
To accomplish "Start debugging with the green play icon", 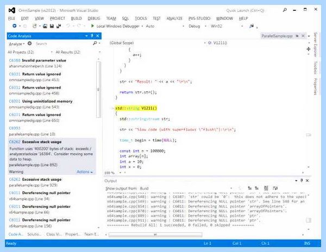I will point(92,26).
